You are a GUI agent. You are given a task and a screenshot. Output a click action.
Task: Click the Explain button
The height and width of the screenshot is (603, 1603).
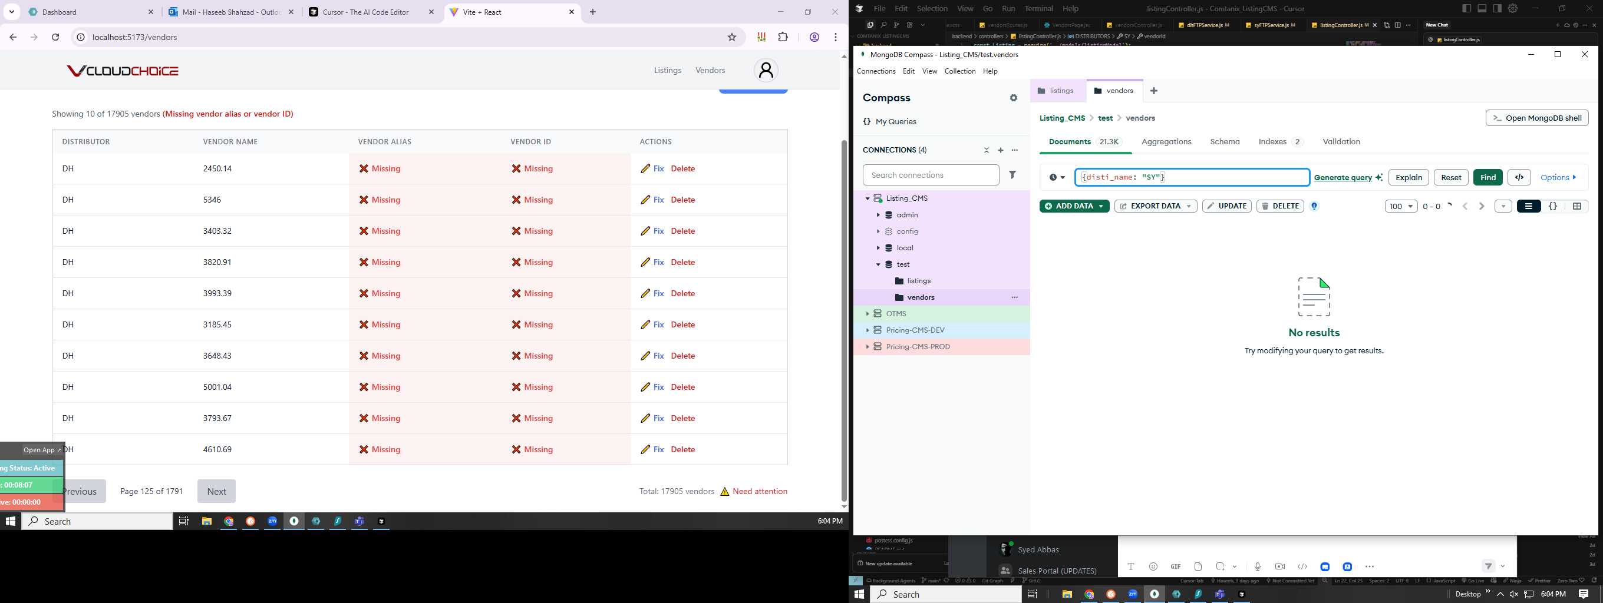click(1409, 177)
